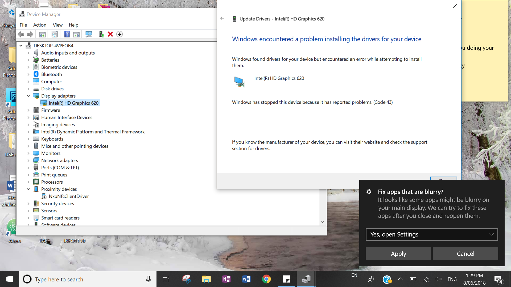Click the red X Uninstall device icon
511x287 pixels.
[x=110, y=34]
